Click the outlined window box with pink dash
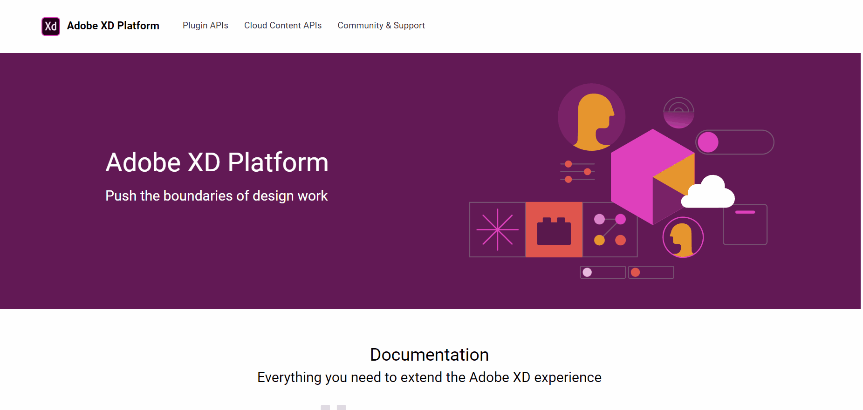 point(745,224)
